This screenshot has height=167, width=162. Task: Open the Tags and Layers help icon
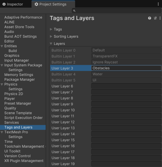click(149, 18)
